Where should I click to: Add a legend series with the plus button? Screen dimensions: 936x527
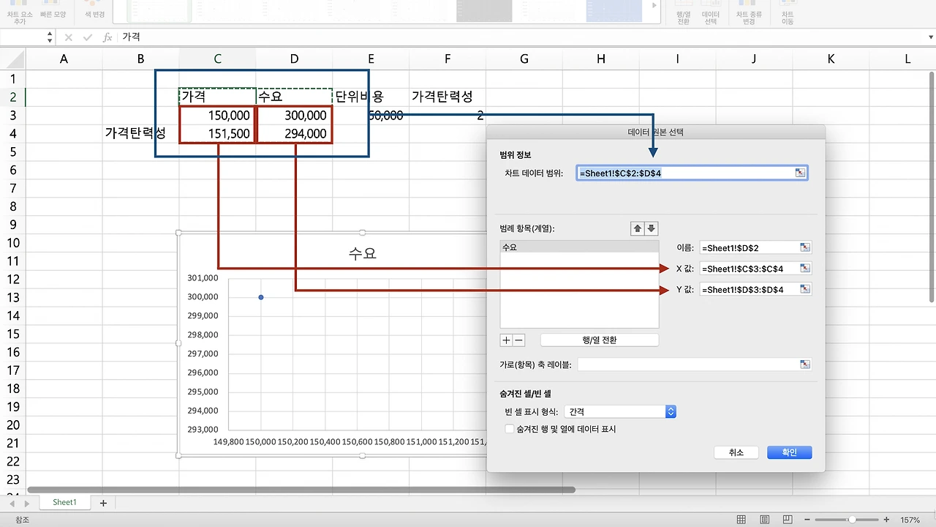[x=506, y=340]
